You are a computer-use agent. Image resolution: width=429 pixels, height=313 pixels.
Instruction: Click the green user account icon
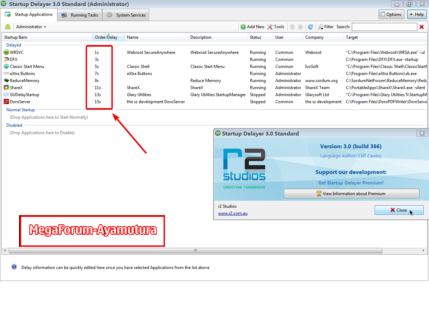[x=8, y=27]
